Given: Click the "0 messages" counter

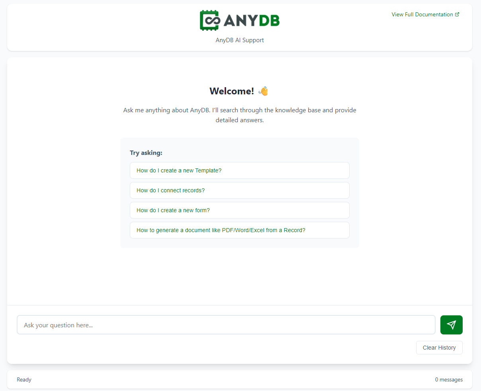Looking at the screenshot, I should coord(449,379).
